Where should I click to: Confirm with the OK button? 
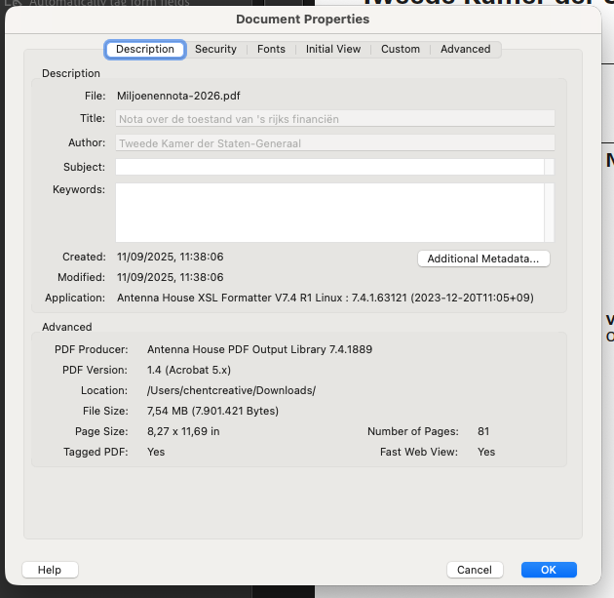549,570
